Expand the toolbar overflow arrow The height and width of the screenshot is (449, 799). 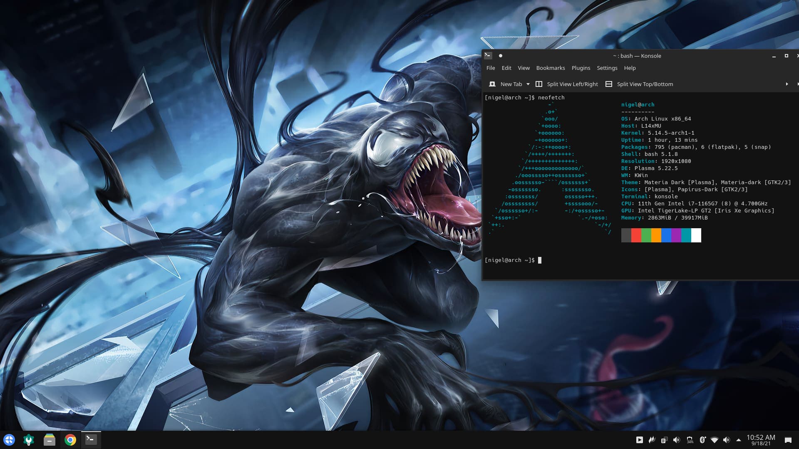[787, 84]
